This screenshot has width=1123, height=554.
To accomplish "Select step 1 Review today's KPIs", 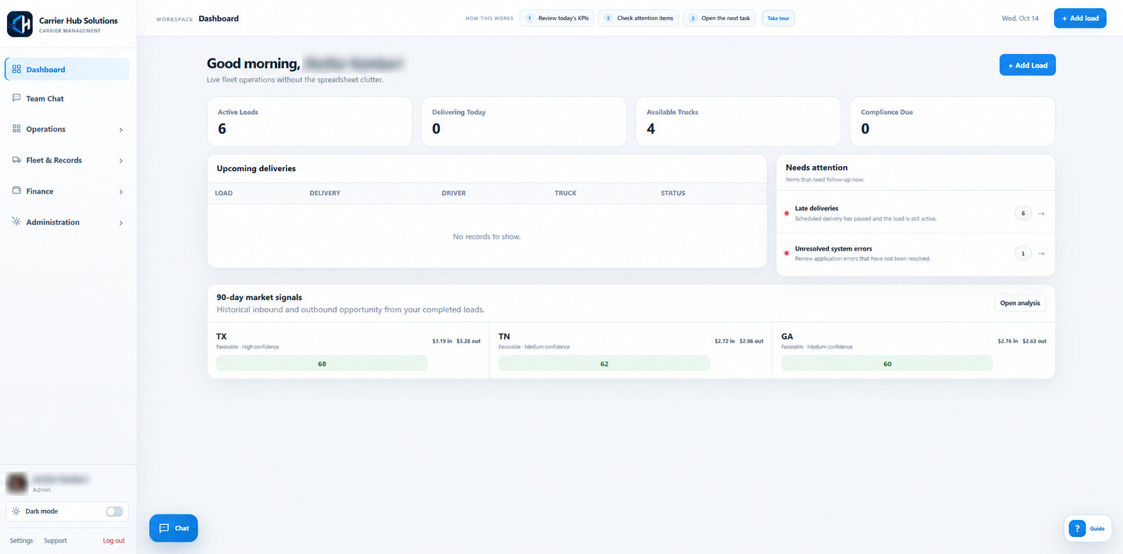I will click(x=557, y=18).
